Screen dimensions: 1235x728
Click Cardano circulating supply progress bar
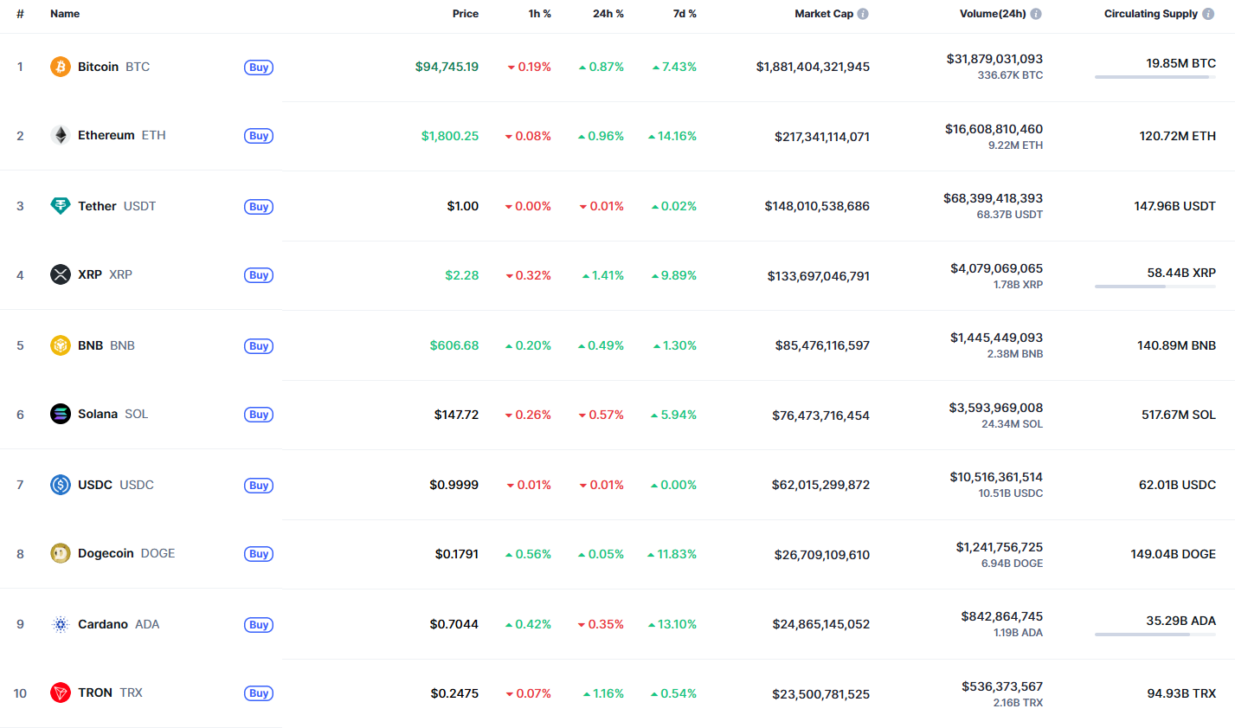(x=1155, y=635)
